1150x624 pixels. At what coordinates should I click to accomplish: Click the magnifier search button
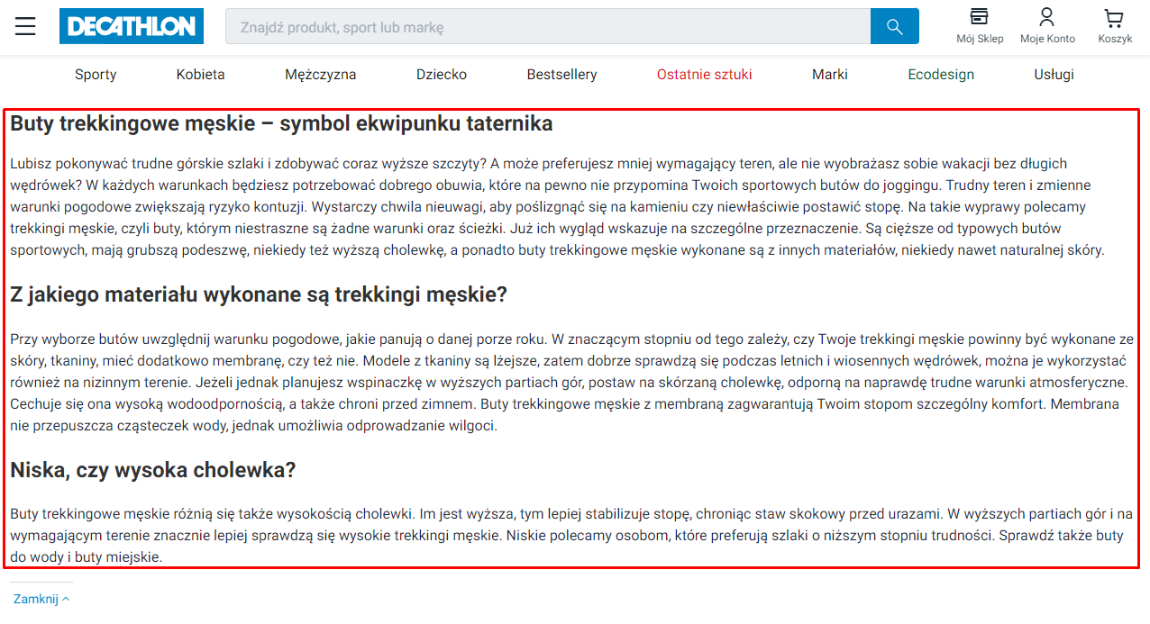[x=895, y=26]
